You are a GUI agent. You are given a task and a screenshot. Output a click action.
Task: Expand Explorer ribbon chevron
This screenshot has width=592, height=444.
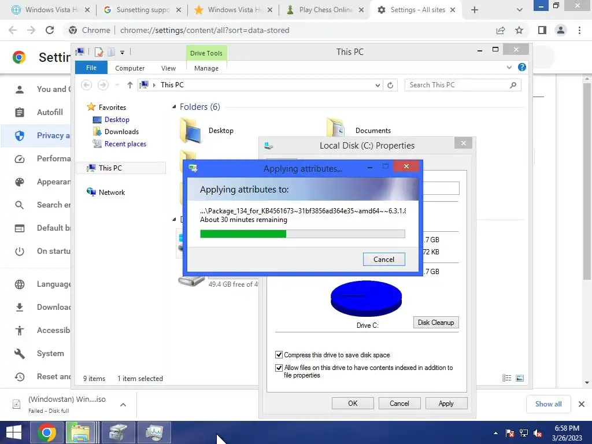[x=509, y=67]
